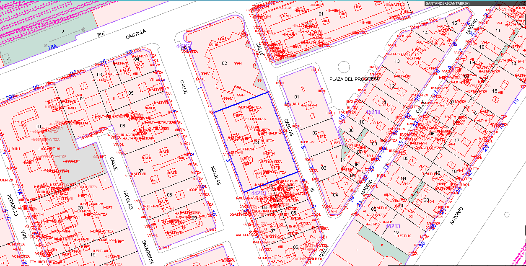Select block number 45210 label
Screen dimensions: 526x266
click(x=373, y=112)
